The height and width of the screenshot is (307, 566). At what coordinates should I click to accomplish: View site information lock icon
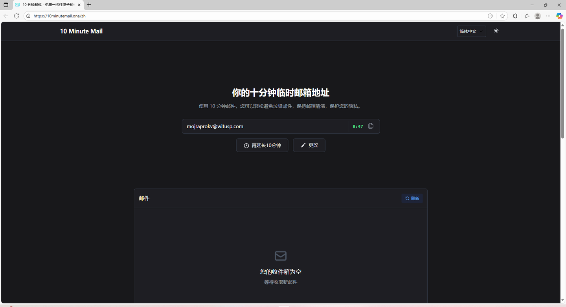pos(28,16)
